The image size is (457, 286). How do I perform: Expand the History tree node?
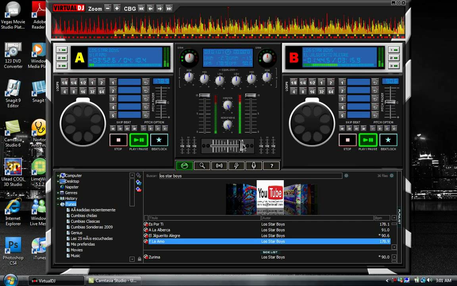(x=58, y=199)
